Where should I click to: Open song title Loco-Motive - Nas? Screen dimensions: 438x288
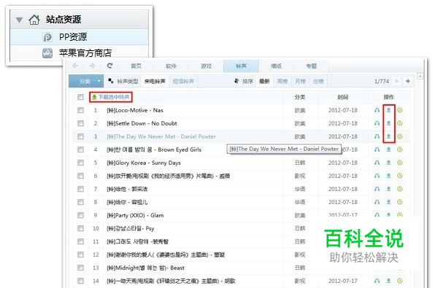pos(135,110)
